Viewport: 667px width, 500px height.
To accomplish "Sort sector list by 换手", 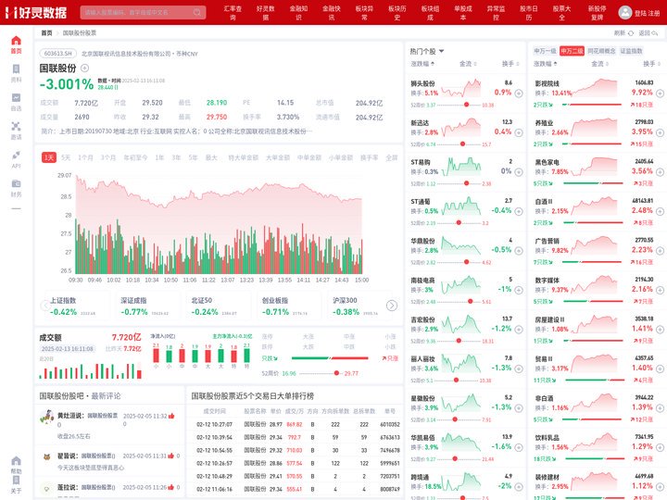I will coord(651,64).
